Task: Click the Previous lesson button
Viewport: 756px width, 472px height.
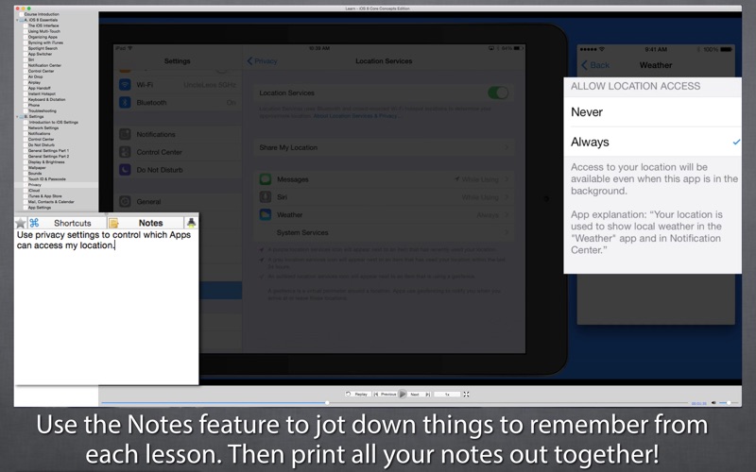Action: (x=386, y=394)
